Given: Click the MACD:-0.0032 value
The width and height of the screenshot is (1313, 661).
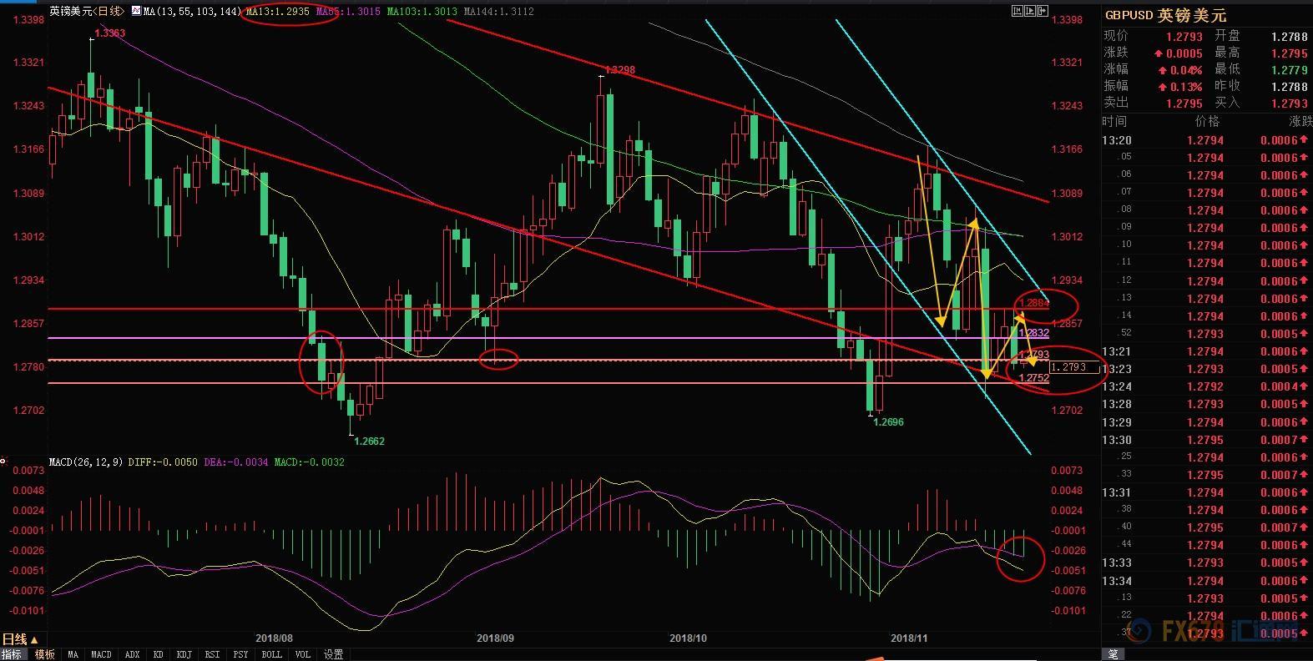Looking at the screenshot, I should tap(309, 462).
